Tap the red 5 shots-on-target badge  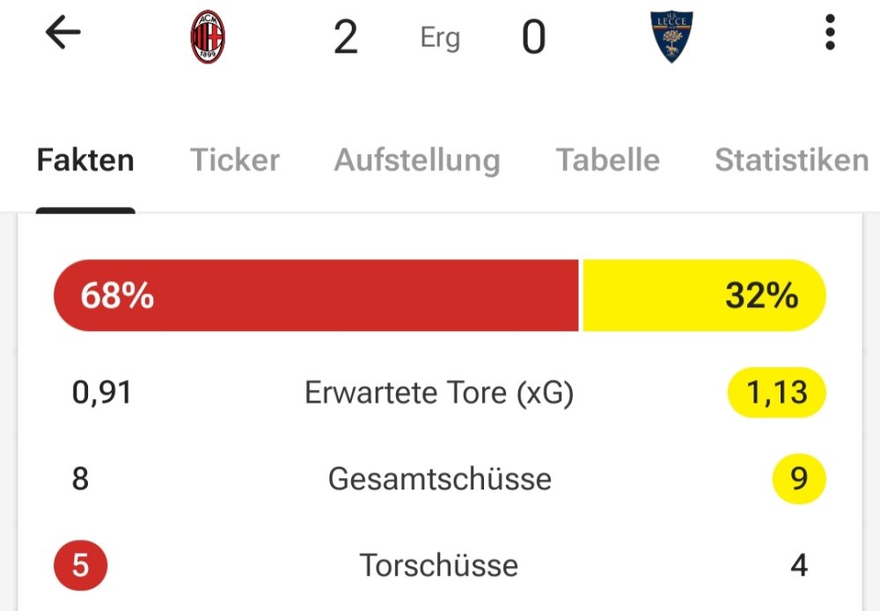[x=80, y=564]
